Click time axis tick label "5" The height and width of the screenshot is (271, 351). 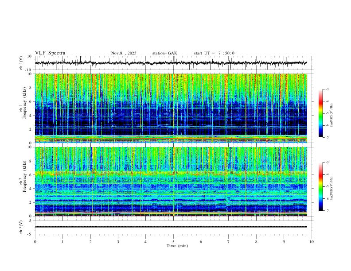(x=173, y=242)
